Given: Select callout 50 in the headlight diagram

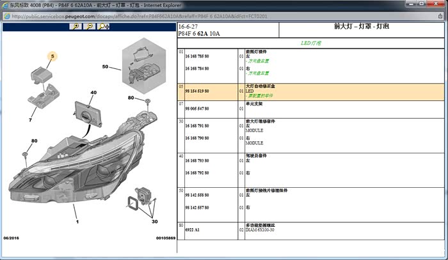Looking at the screenshot, I should tap(106, 66).
